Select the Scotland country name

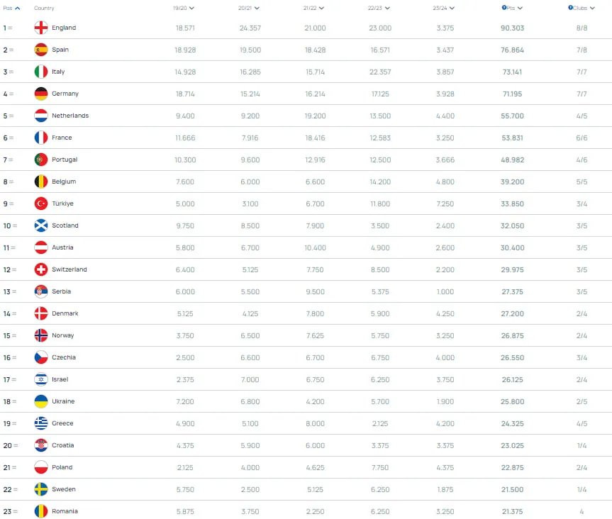65,225
